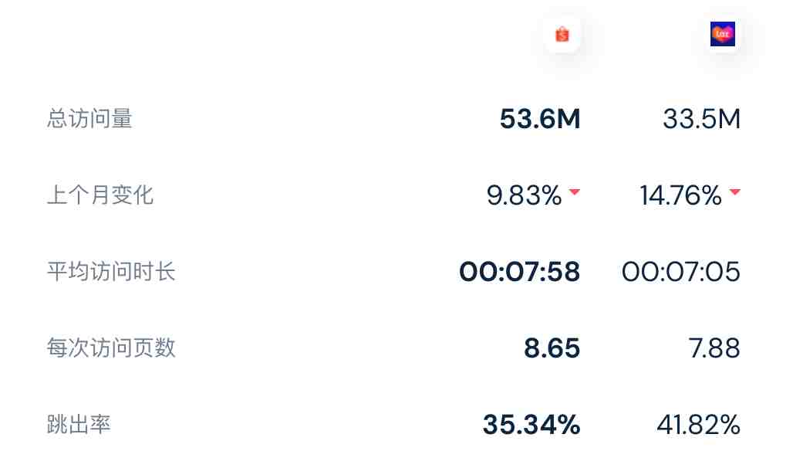The image size is (793, 451).
Task: Click visit duration 00:07:05
Action: tap(680, 272)
